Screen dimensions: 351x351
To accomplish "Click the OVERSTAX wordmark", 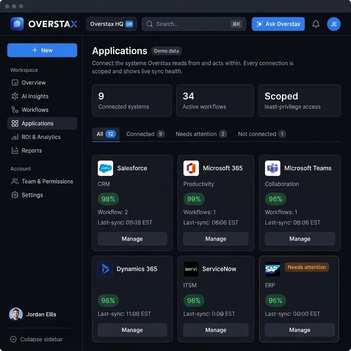I will (x=53, y=24).
